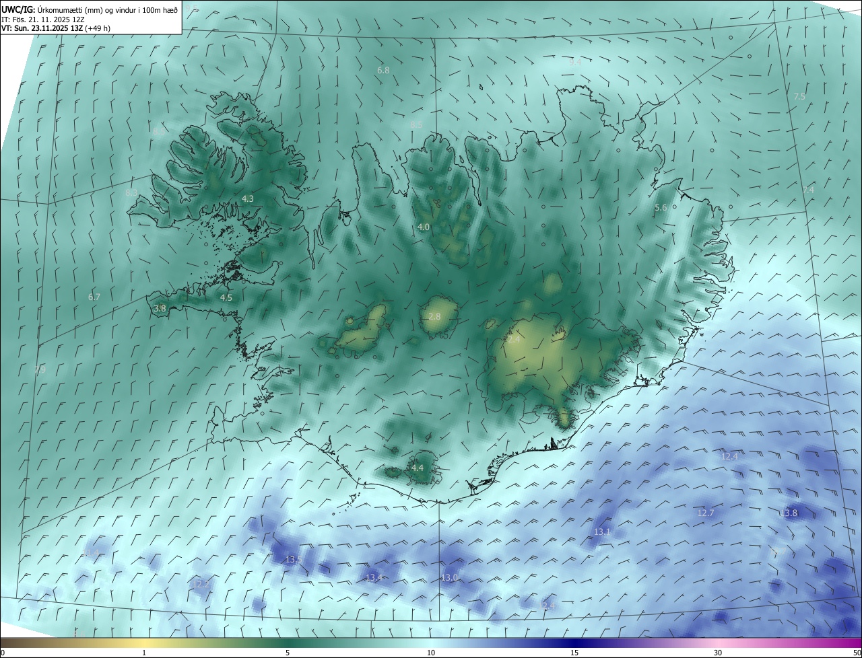The width and height of the screenshot is (862, 658).
Task: Click the 2.4 value on Vatnajökull glacier
Action: coord(514,340)
